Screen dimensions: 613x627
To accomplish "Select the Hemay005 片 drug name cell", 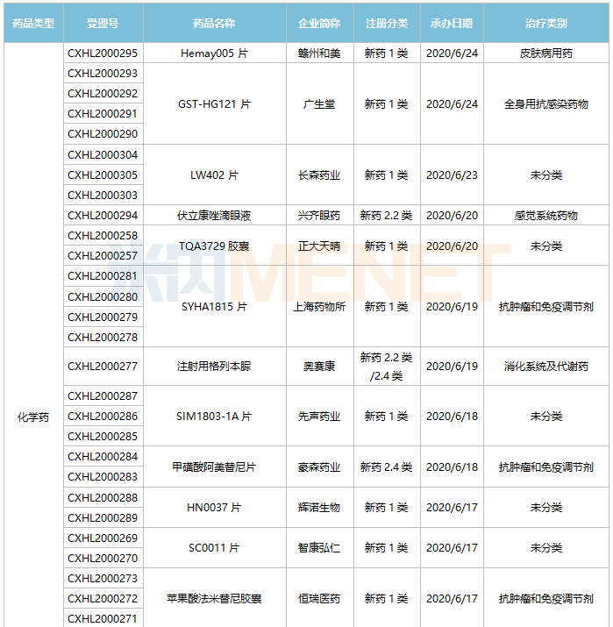I will (x=214, y=53).
